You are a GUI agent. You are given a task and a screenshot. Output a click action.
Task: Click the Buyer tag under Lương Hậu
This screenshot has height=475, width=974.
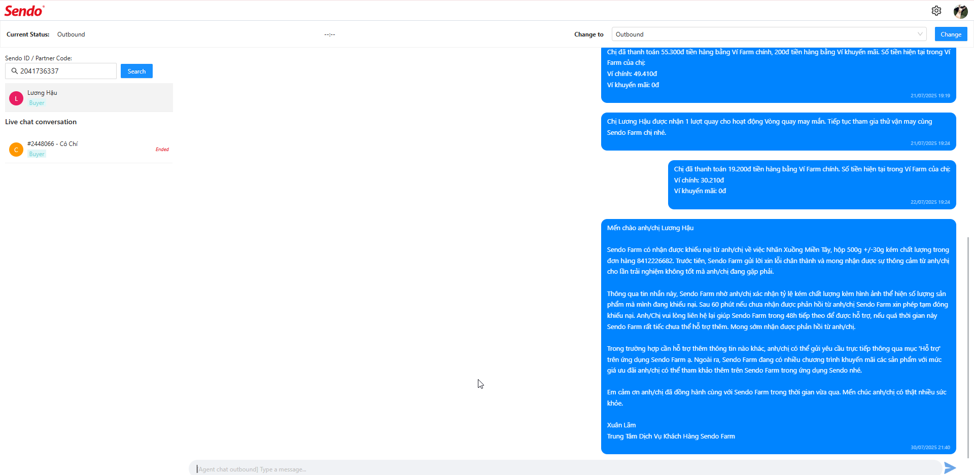coord(37,103)
